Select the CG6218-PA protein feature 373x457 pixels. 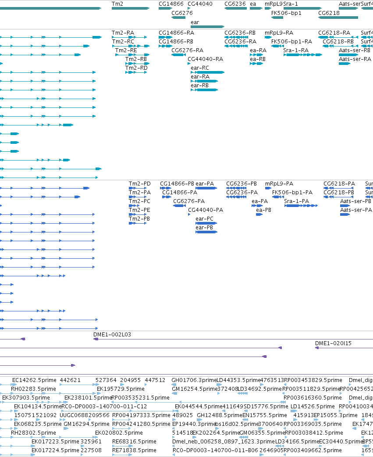coord(338,188)
